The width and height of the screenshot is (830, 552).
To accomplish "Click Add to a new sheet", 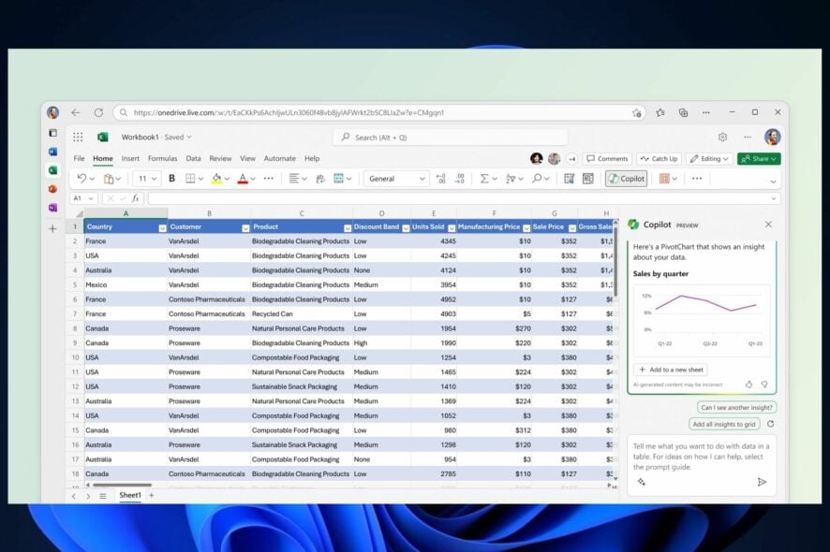I will tap(671, 370).
